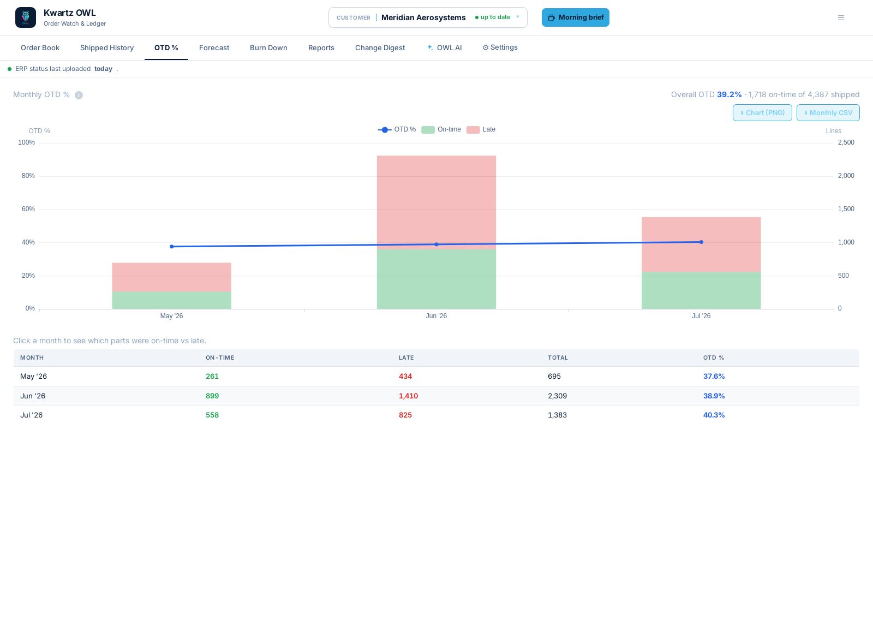Click the OTD value 38.9%
This screenshot has height=644, width=873.
coord(714,396)
